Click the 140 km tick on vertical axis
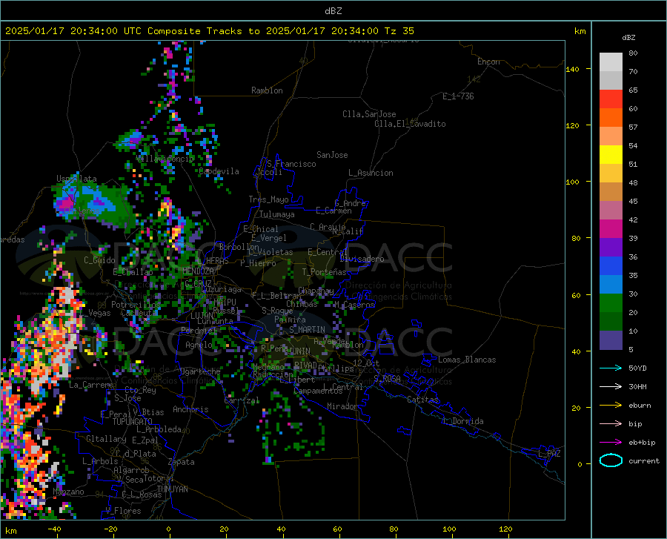 [573, 69]
